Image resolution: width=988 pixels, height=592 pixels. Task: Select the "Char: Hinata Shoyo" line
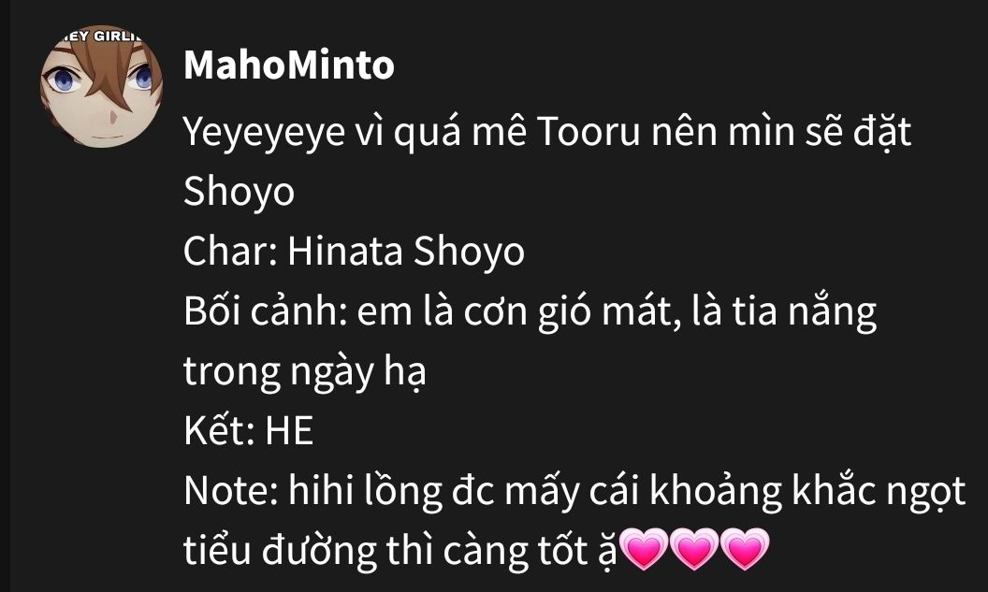click(354, 252)
